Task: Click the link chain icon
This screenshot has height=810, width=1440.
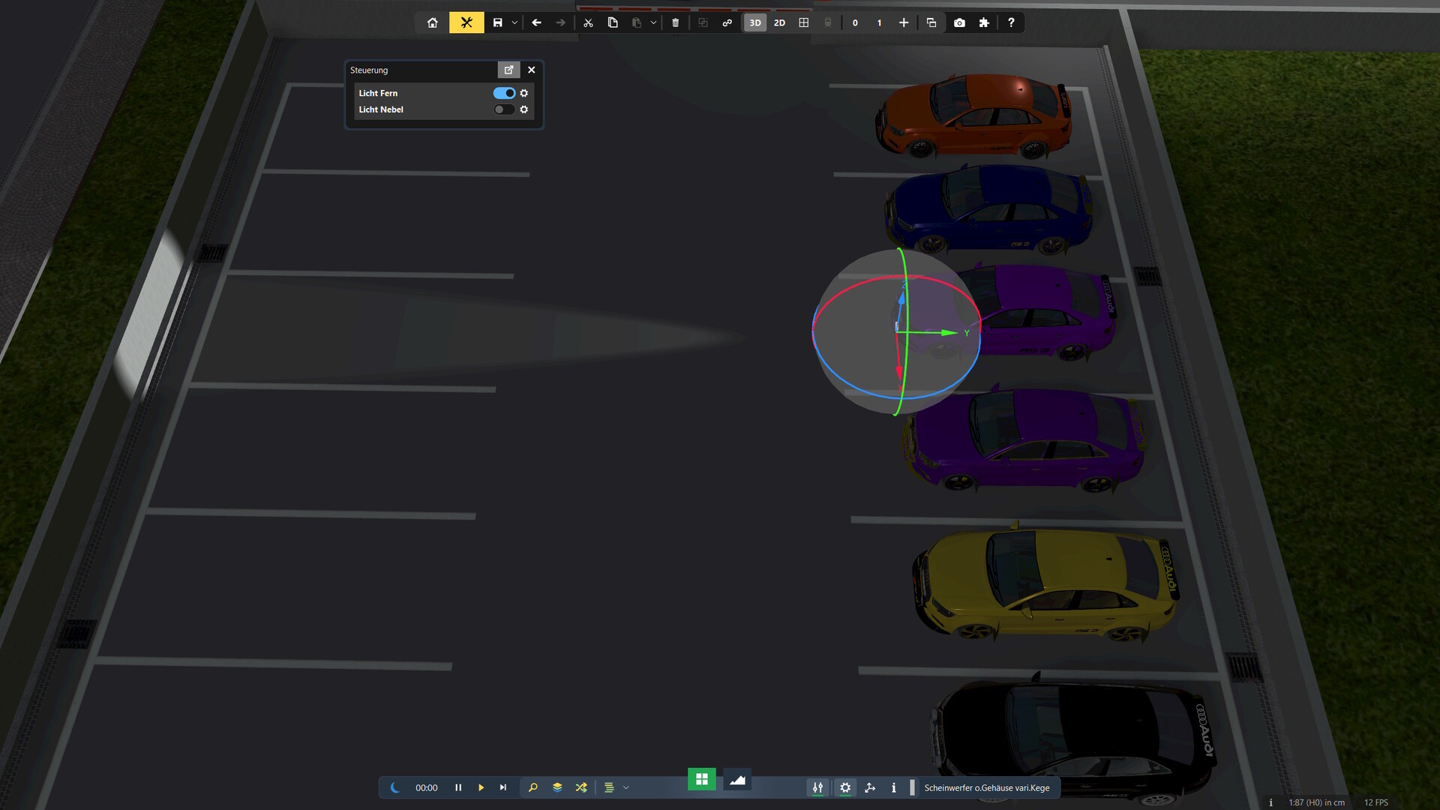Action: [x=727, y=22]
